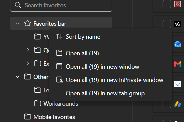Click the folder icon of the YW folder
The width and height of the screenshot is (184, 122).
point(37,37)
